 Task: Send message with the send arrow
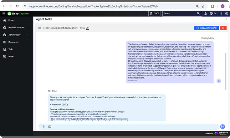(x=222, y=126)
